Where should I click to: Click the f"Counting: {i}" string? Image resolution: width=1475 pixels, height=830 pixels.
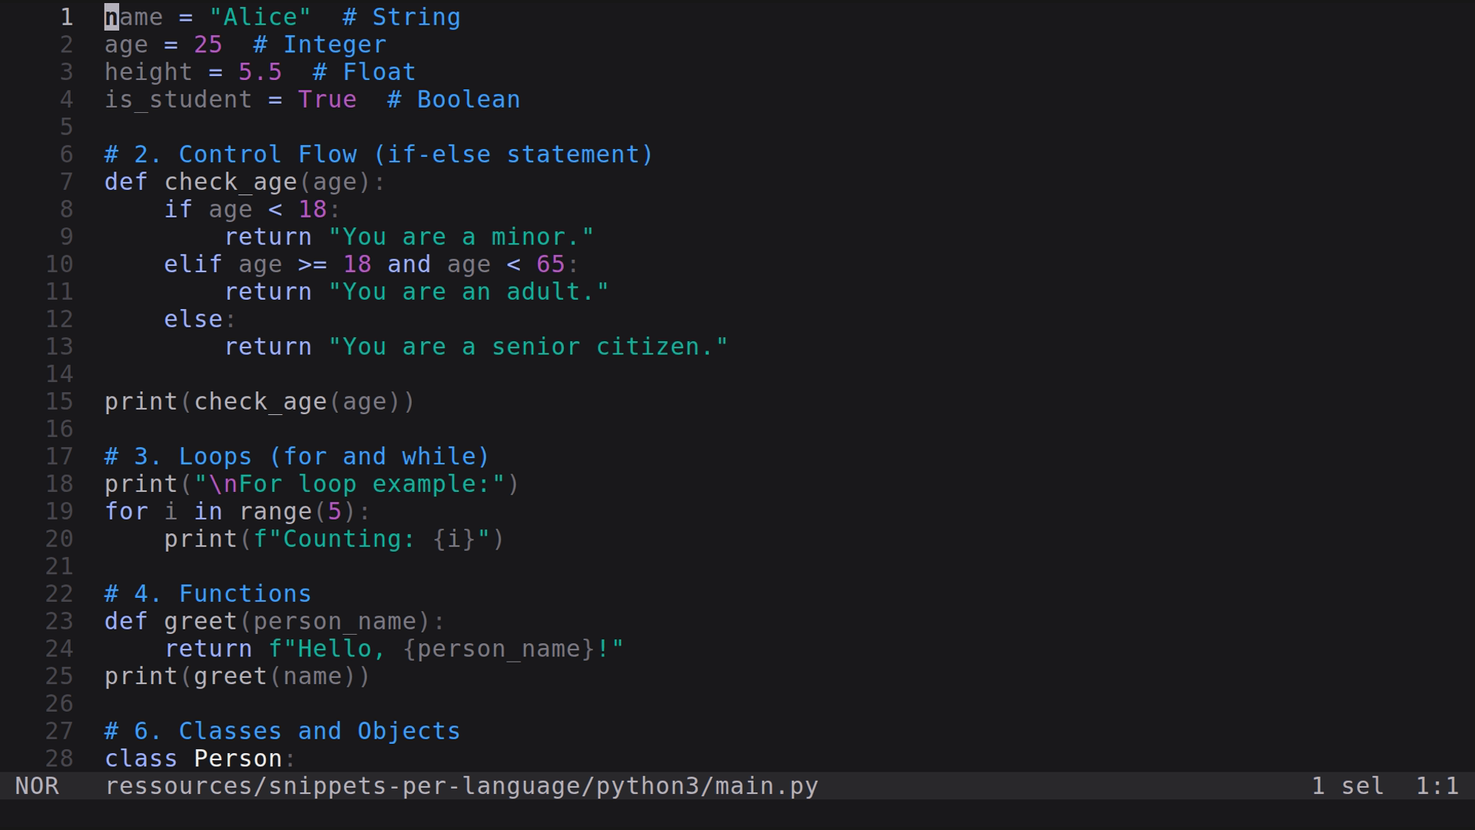click(x=372, y=539)
